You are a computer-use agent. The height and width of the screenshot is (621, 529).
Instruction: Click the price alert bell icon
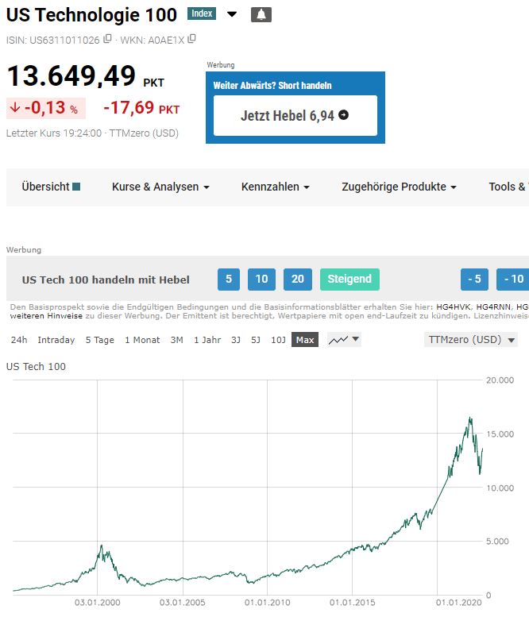tap(261, 14)
